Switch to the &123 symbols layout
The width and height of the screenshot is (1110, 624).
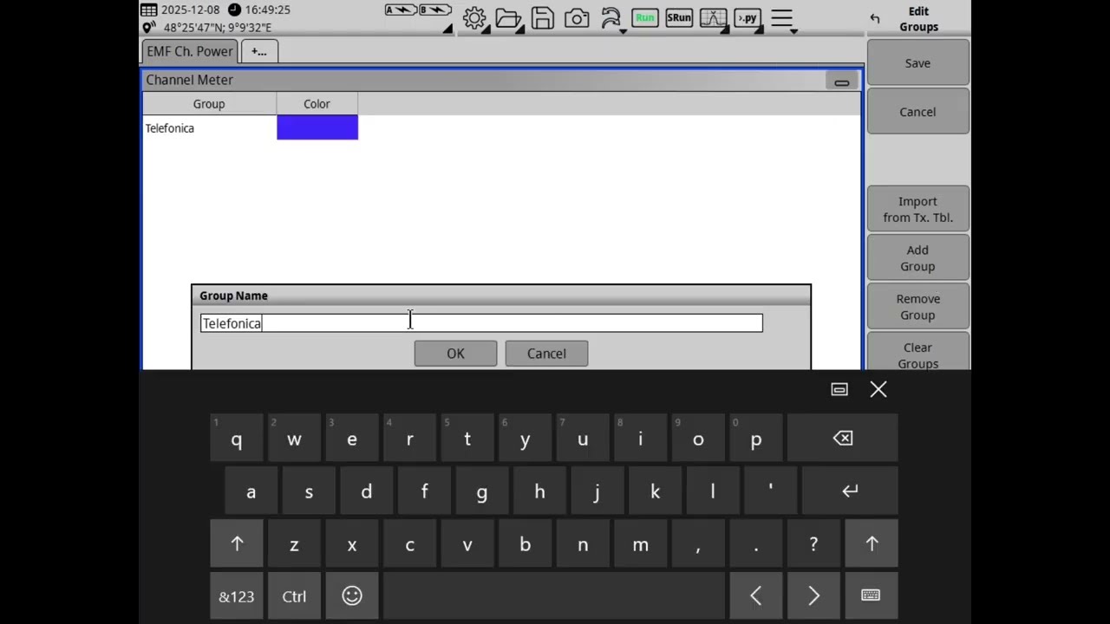tap(236, 595)
